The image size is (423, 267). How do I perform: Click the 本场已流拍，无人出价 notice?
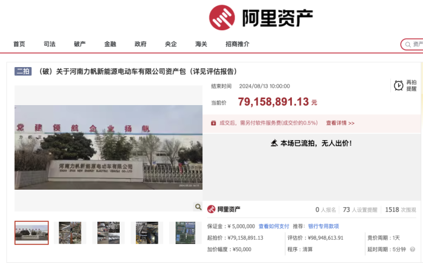[316, 143]
